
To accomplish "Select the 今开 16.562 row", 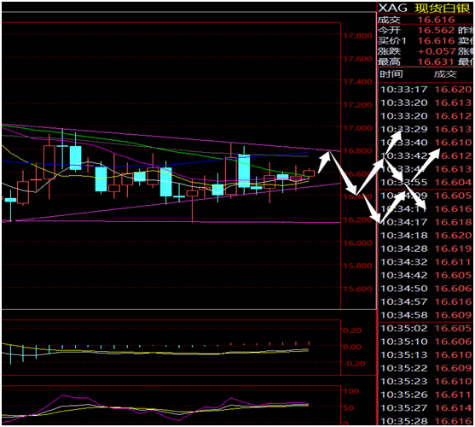I will [426, 31].
